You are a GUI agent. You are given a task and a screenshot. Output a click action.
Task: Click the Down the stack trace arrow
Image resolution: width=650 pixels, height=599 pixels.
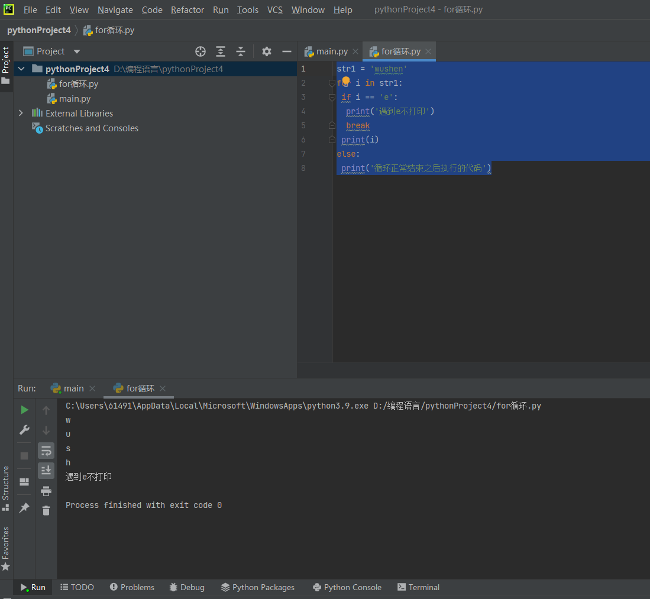click(x=46, y=430)
